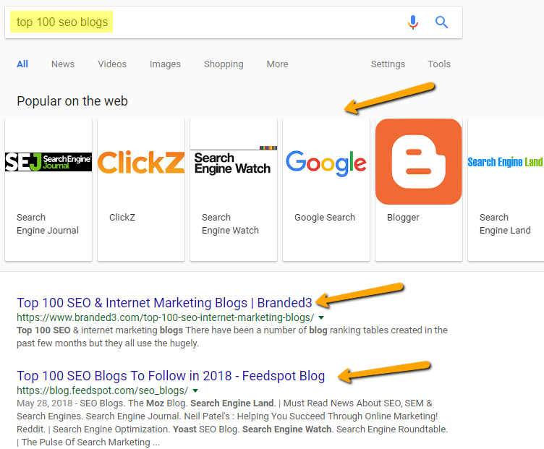Image resolution: width=544 pixels, height=449 pixels.
Task: Open the Search Engine Journal logo card
Action: 48,188
